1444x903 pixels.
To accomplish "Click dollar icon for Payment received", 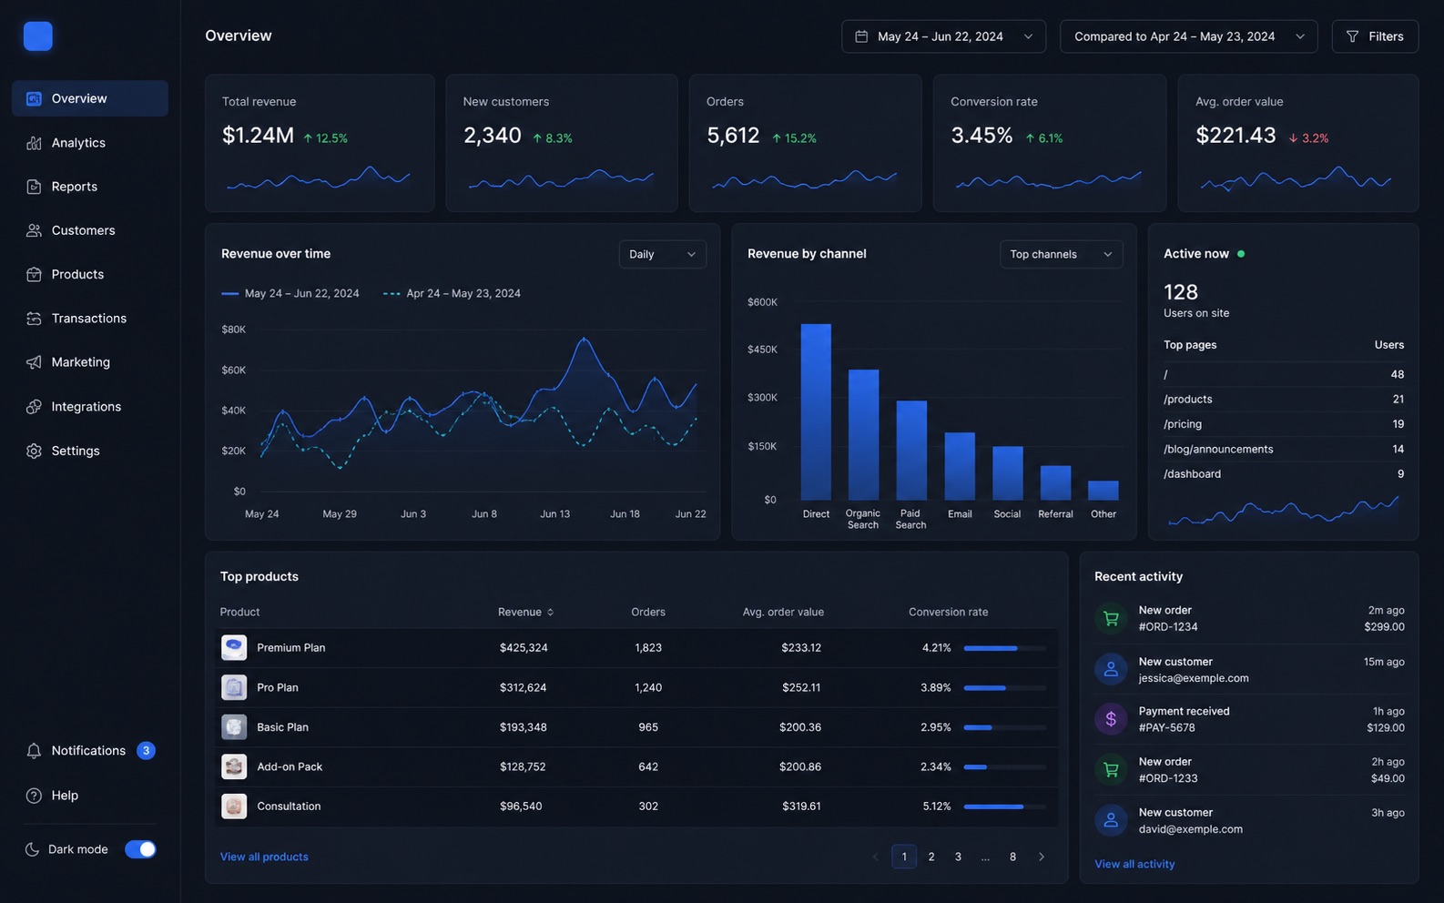I will click(1111, 719).
